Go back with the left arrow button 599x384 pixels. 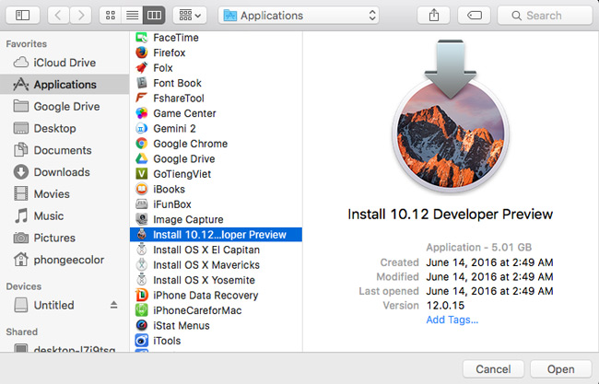coord(58,16)
